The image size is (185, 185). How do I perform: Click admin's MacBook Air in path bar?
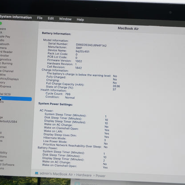[x=56, y=174]
